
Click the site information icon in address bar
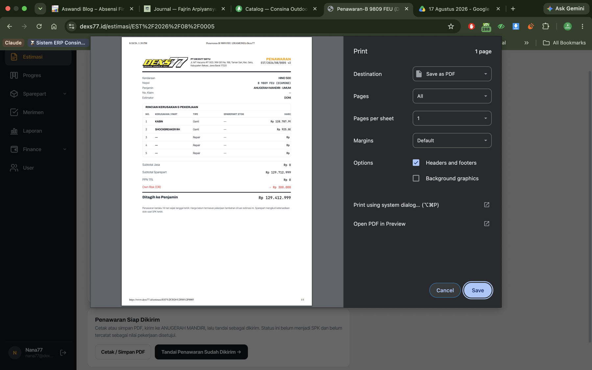(71, 26)
